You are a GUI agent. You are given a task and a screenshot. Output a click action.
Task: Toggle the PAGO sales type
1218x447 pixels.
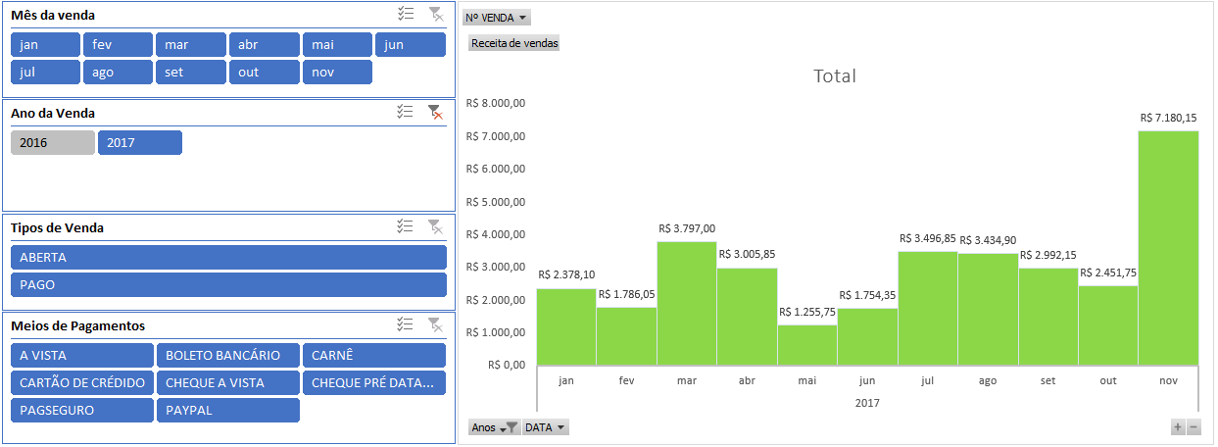pos(228,285)
